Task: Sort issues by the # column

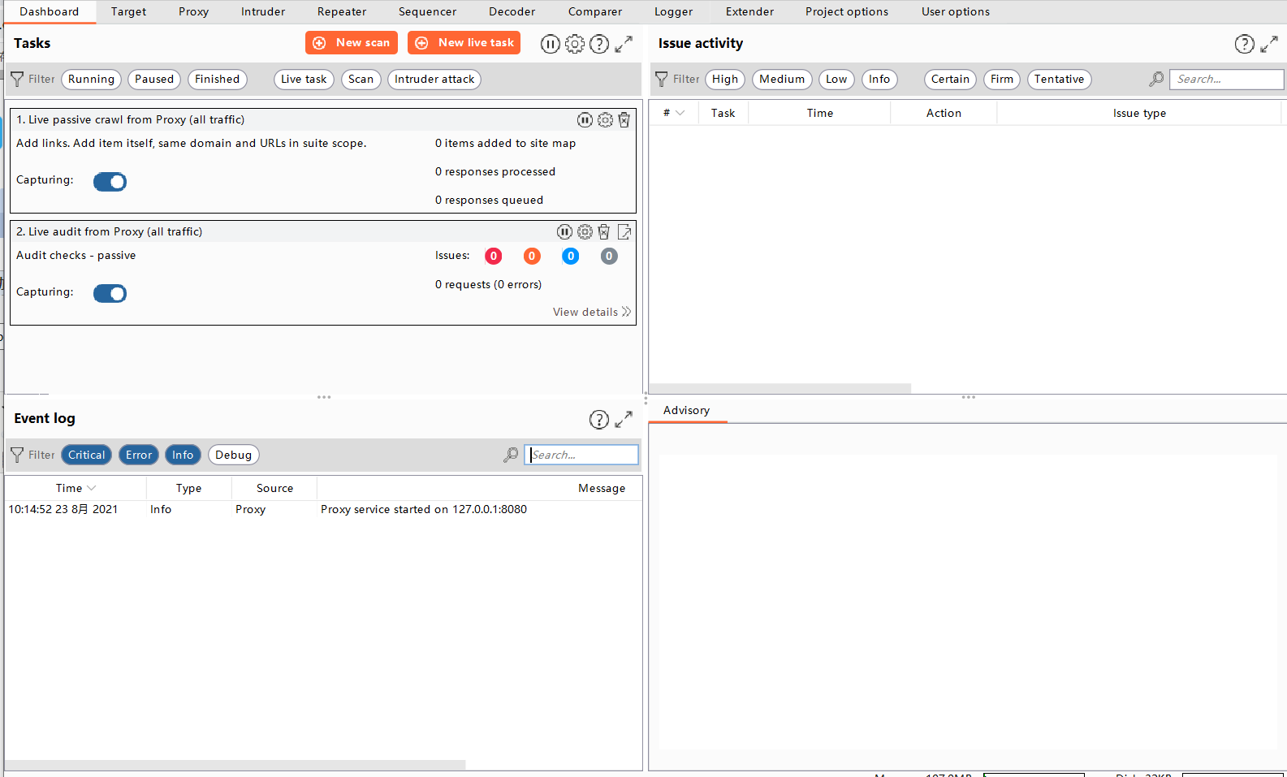Action: coord(674,114)
